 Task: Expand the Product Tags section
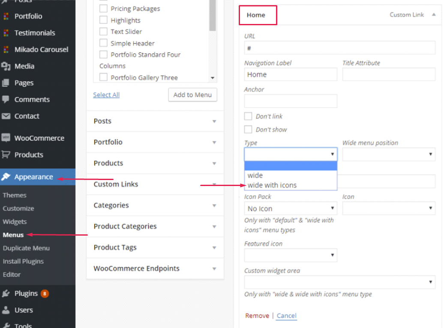[155, 248]
